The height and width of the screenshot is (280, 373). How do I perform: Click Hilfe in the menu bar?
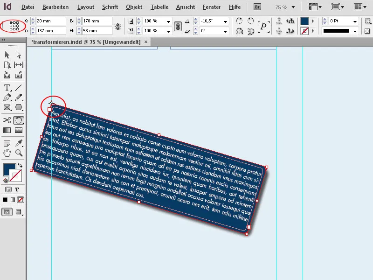pos(235,7)
